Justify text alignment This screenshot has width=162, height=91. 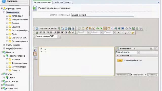point(51,33)
